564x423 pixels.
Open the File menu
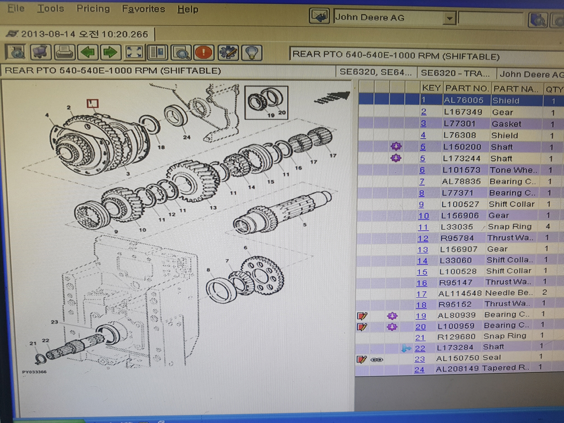[16, 8]
